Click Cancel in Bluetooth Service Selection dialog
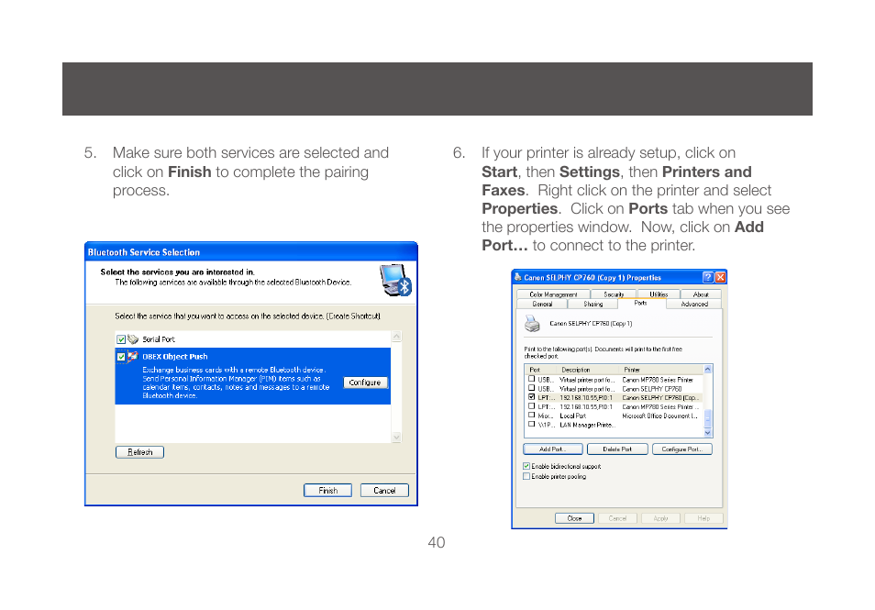This screenshot has height=610, width=875. click(384, 490)
